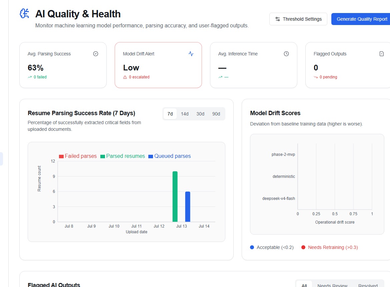This screenshot has width=390, height=287.
Task: Select the 7d range tab
Action: (x=170, y=114)
